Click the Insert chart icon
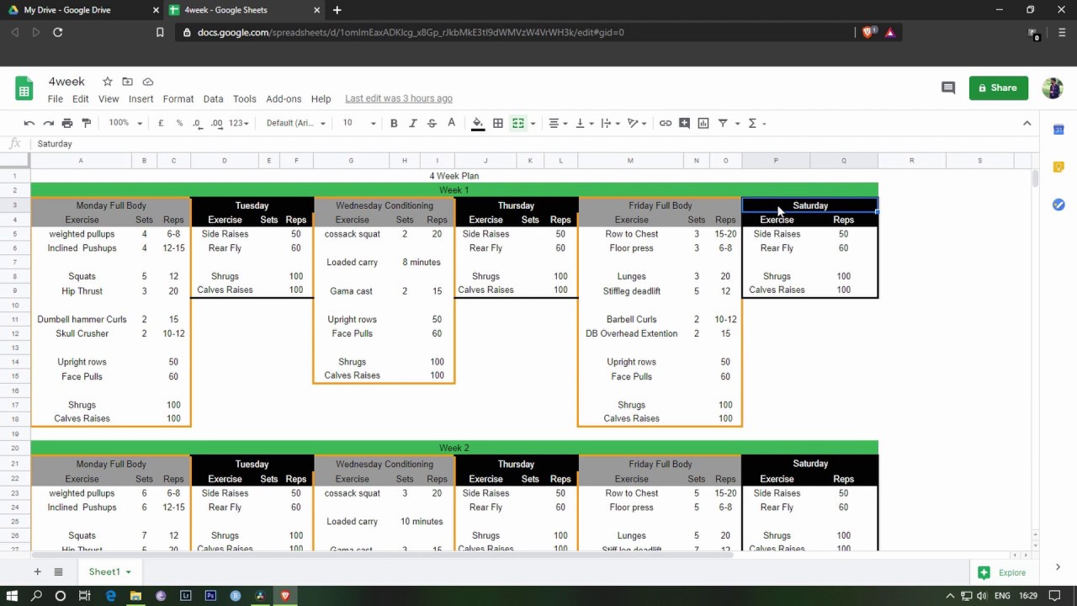1077x606 pixels. click(x=703, y=123)
